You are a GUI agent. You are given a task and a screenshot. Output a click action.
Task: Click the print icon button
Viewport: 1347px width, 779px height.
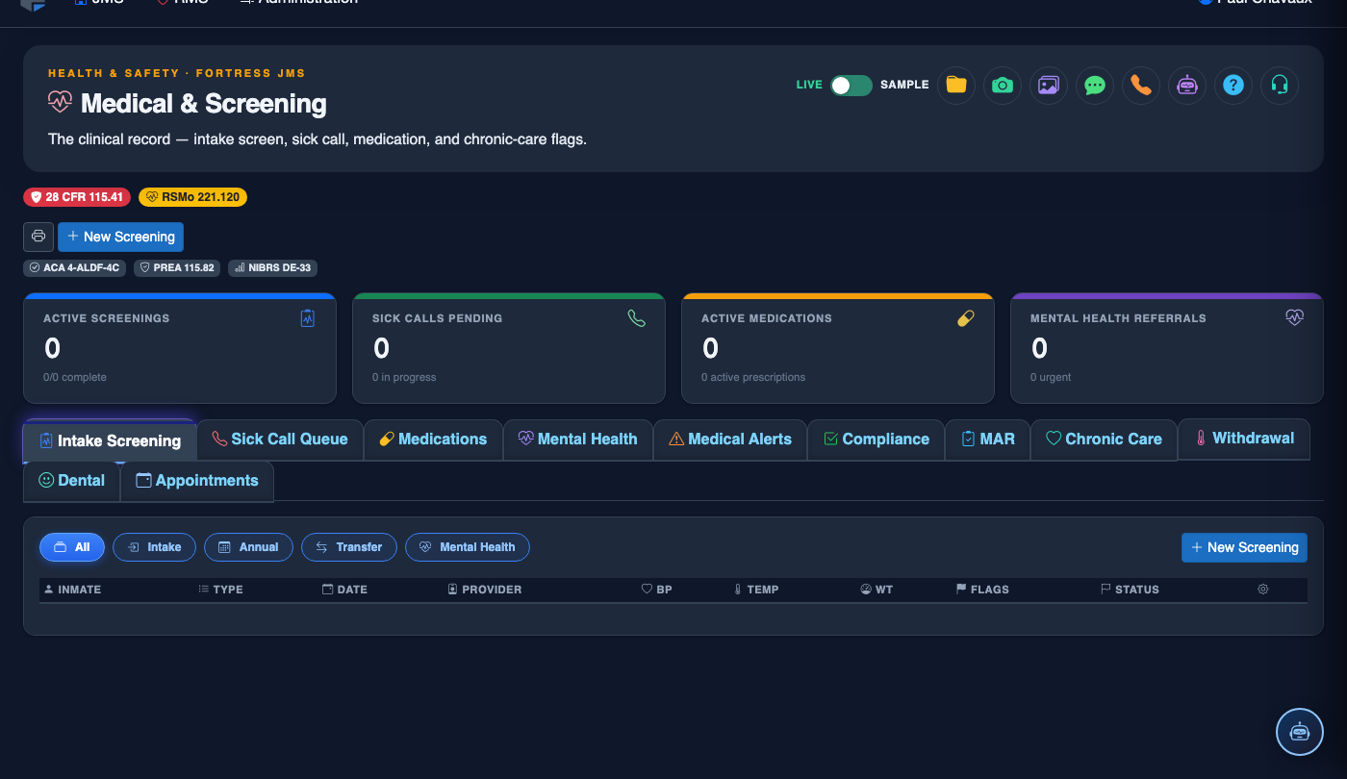click(38, 237)
